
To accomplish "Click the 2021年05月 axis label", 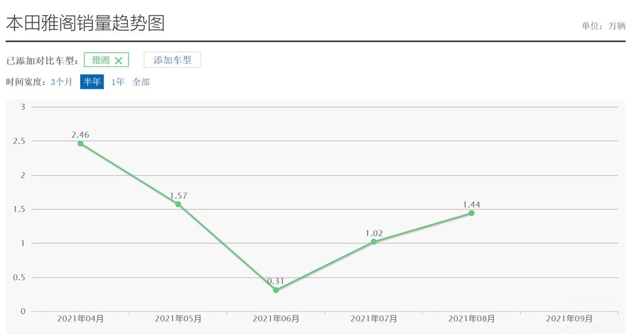I will tap(178, 319).
